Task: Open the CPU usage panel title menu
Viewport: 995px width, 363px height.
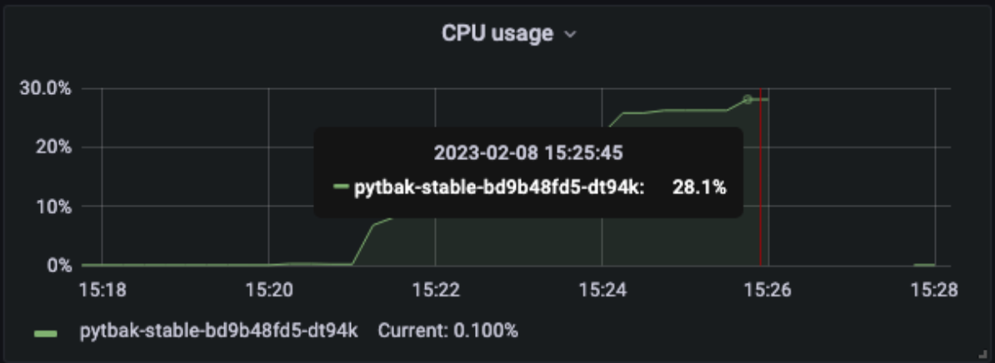Action: click(x=497, y=33)
